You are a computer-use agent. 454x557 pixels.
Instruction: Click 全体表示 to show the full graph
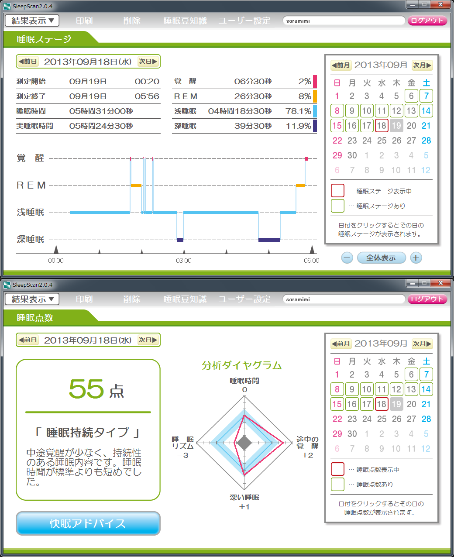coord(381,258)
